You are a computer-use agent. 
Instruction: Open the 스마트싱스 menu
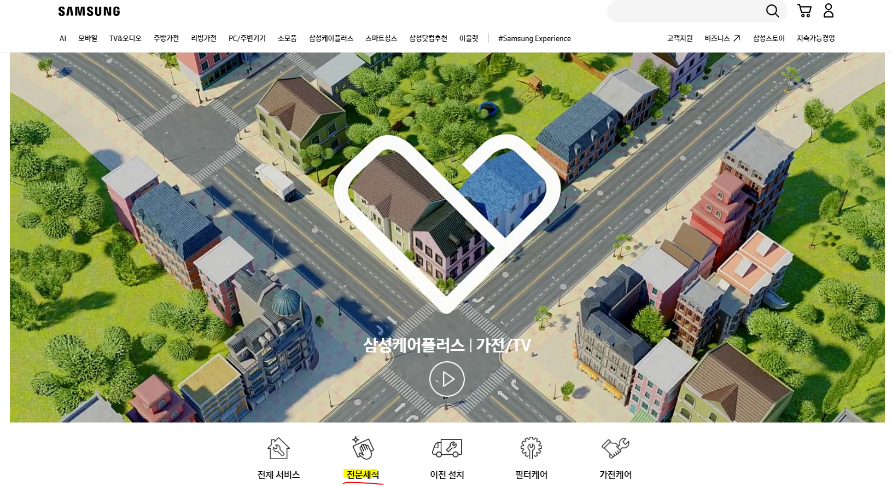point(381,38)
